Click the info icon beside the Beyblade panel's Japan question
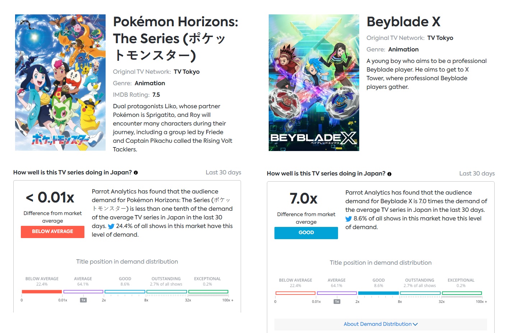This screenshot has height=333, width=509. 389,174
